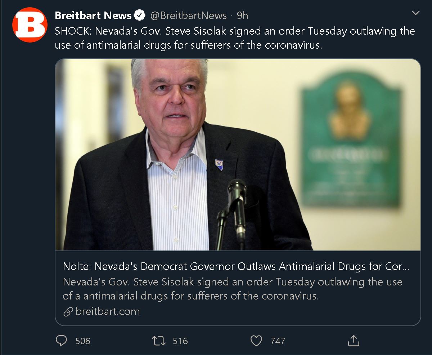The image size is (432, 355).
Task: Click the @BreitbartNews handle
Action: 188,15
